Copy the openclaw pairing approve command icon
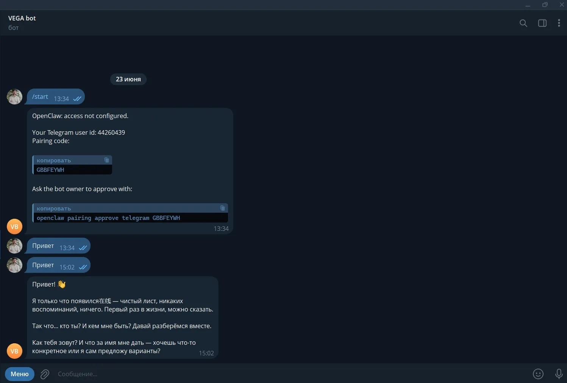 tap(222, 208)
